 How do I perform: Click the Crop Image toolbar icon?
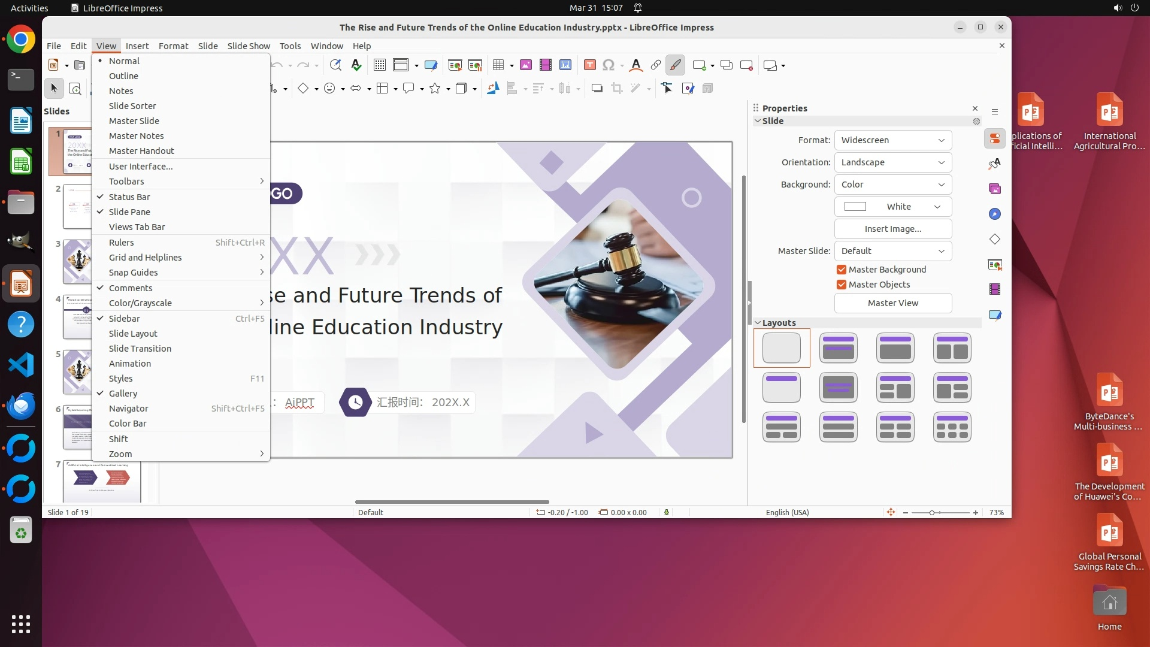pos(616,89)
